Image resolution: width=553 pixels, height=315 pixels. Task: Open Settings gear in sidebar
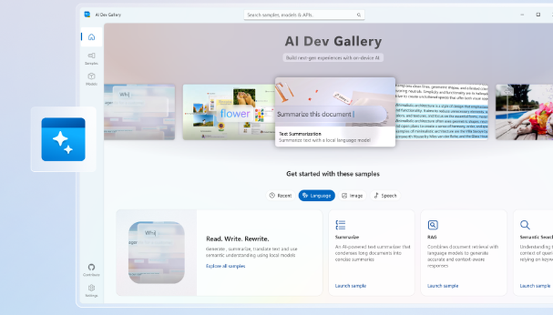click(91, 290)
